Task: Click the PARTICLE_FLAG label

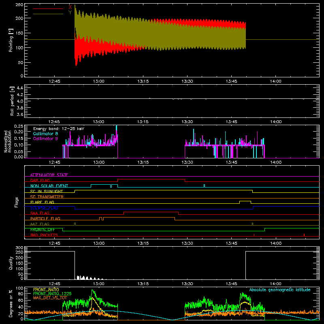Action: (x=45, y=218)
